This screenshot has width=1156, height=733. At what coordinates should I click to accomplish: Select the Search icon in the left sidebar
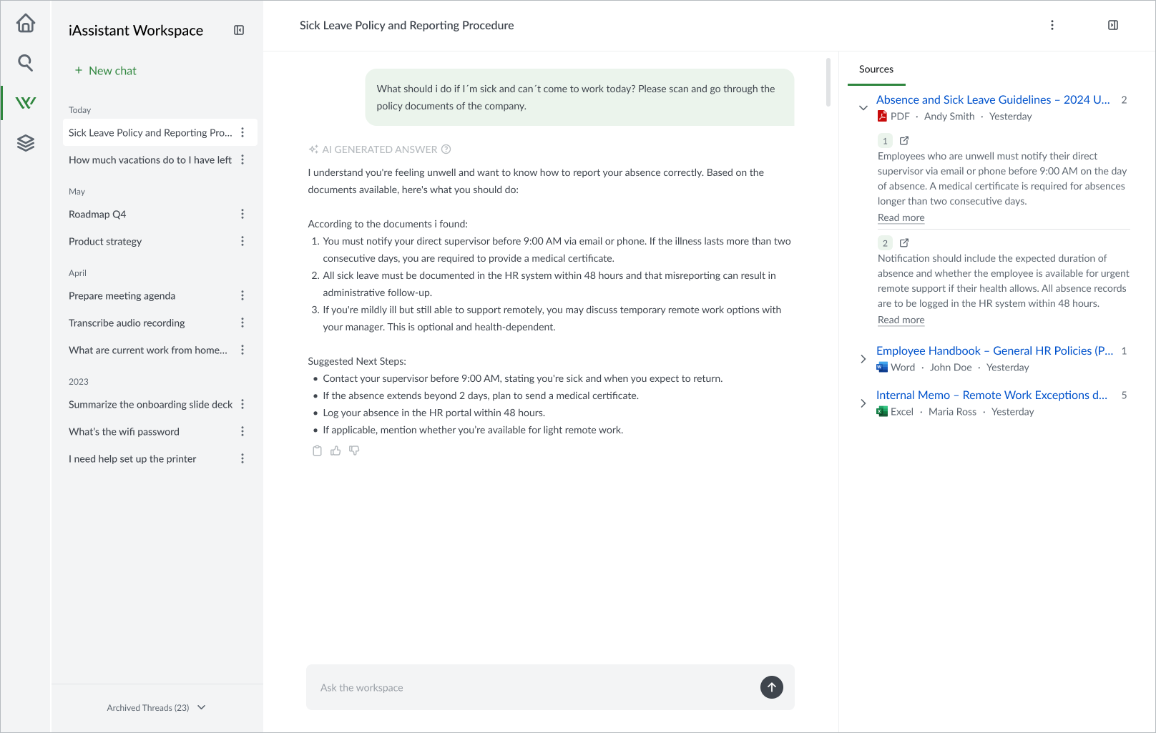coord(25,63)
